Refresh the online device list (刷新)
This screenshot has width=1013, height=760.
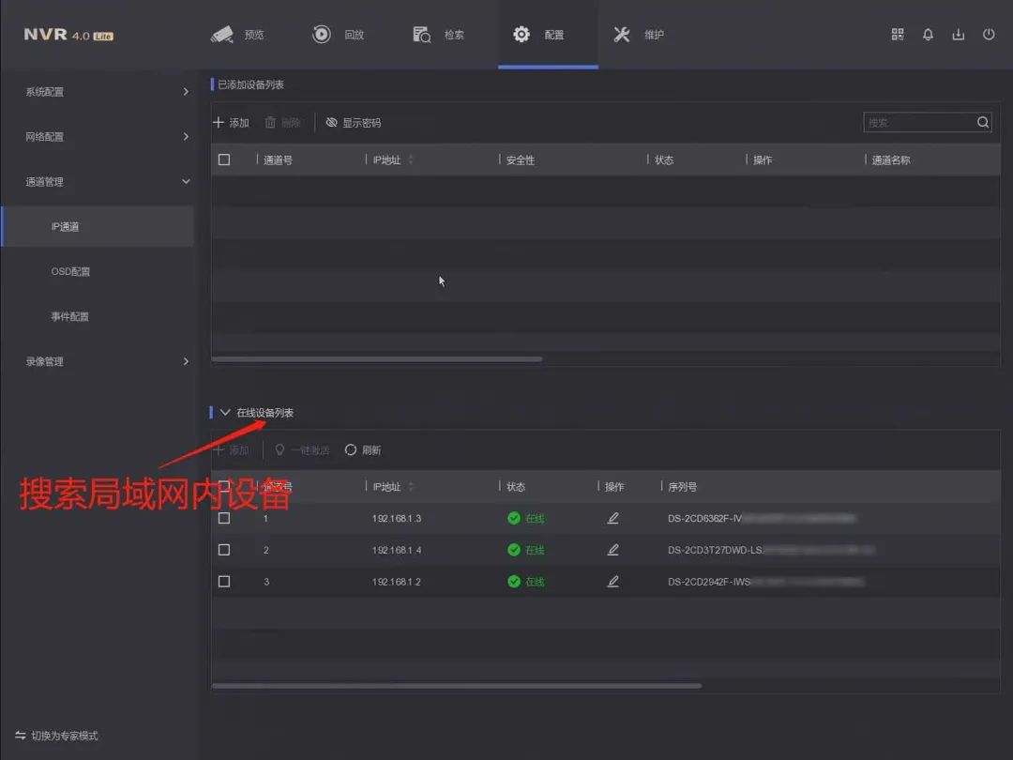363,450
